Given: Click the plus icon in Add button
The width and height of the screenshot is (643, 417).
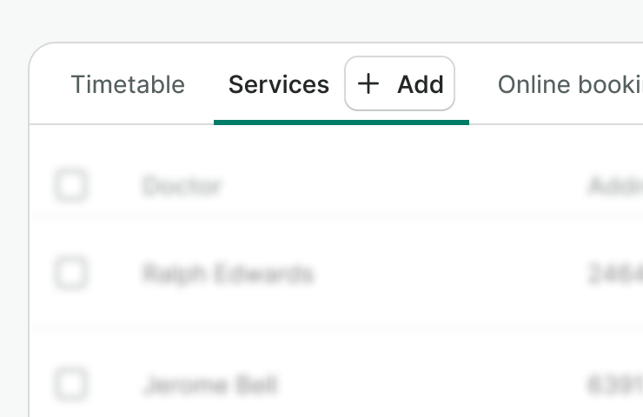Looking at the screenshot, I should pos(368,83).
